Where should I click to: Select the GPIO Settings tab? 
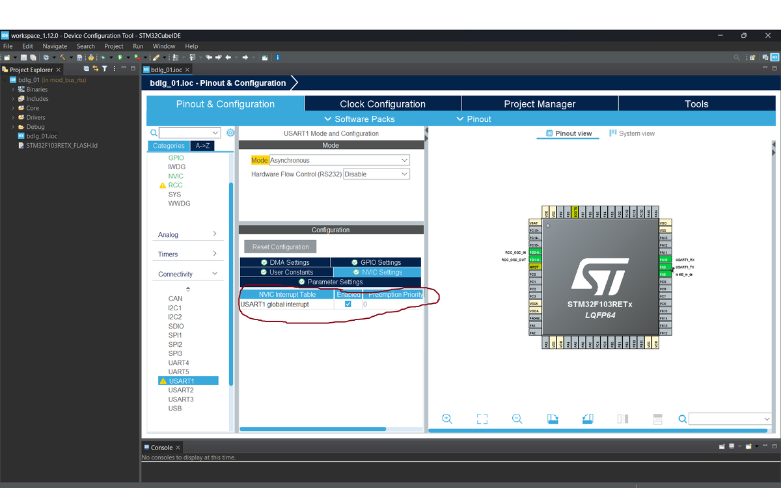point(376,262)
